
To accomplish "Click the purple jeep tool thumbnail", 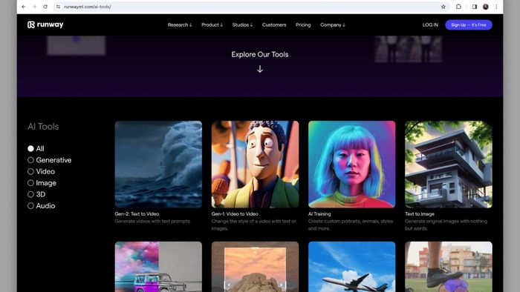I will pyautogui.click(x=158, y=267).
